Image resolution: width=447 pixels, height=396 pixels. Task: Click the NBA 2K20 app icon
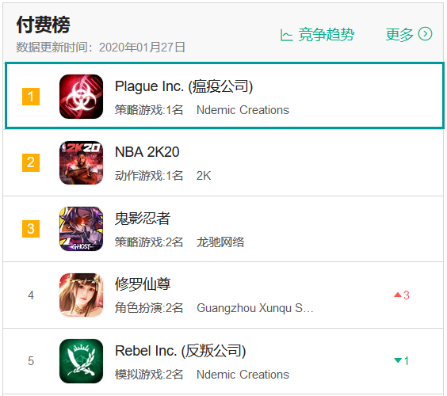click(82, 162)
